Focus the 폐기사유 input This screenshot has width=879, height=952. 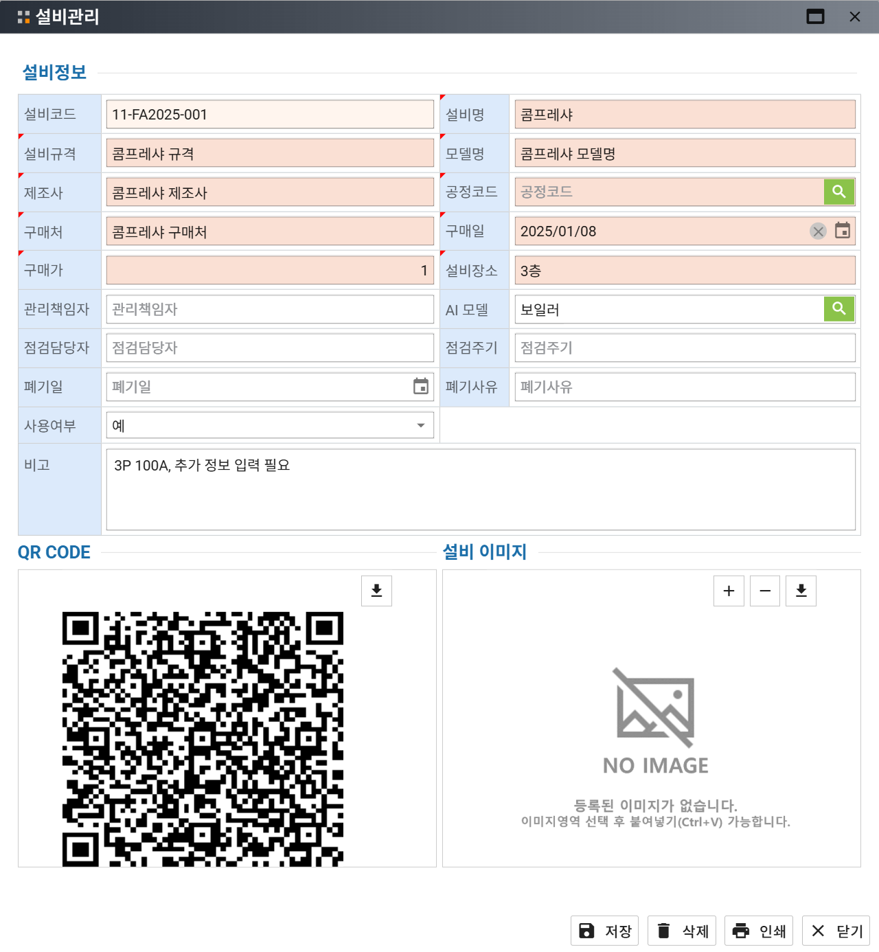point(685,387)
